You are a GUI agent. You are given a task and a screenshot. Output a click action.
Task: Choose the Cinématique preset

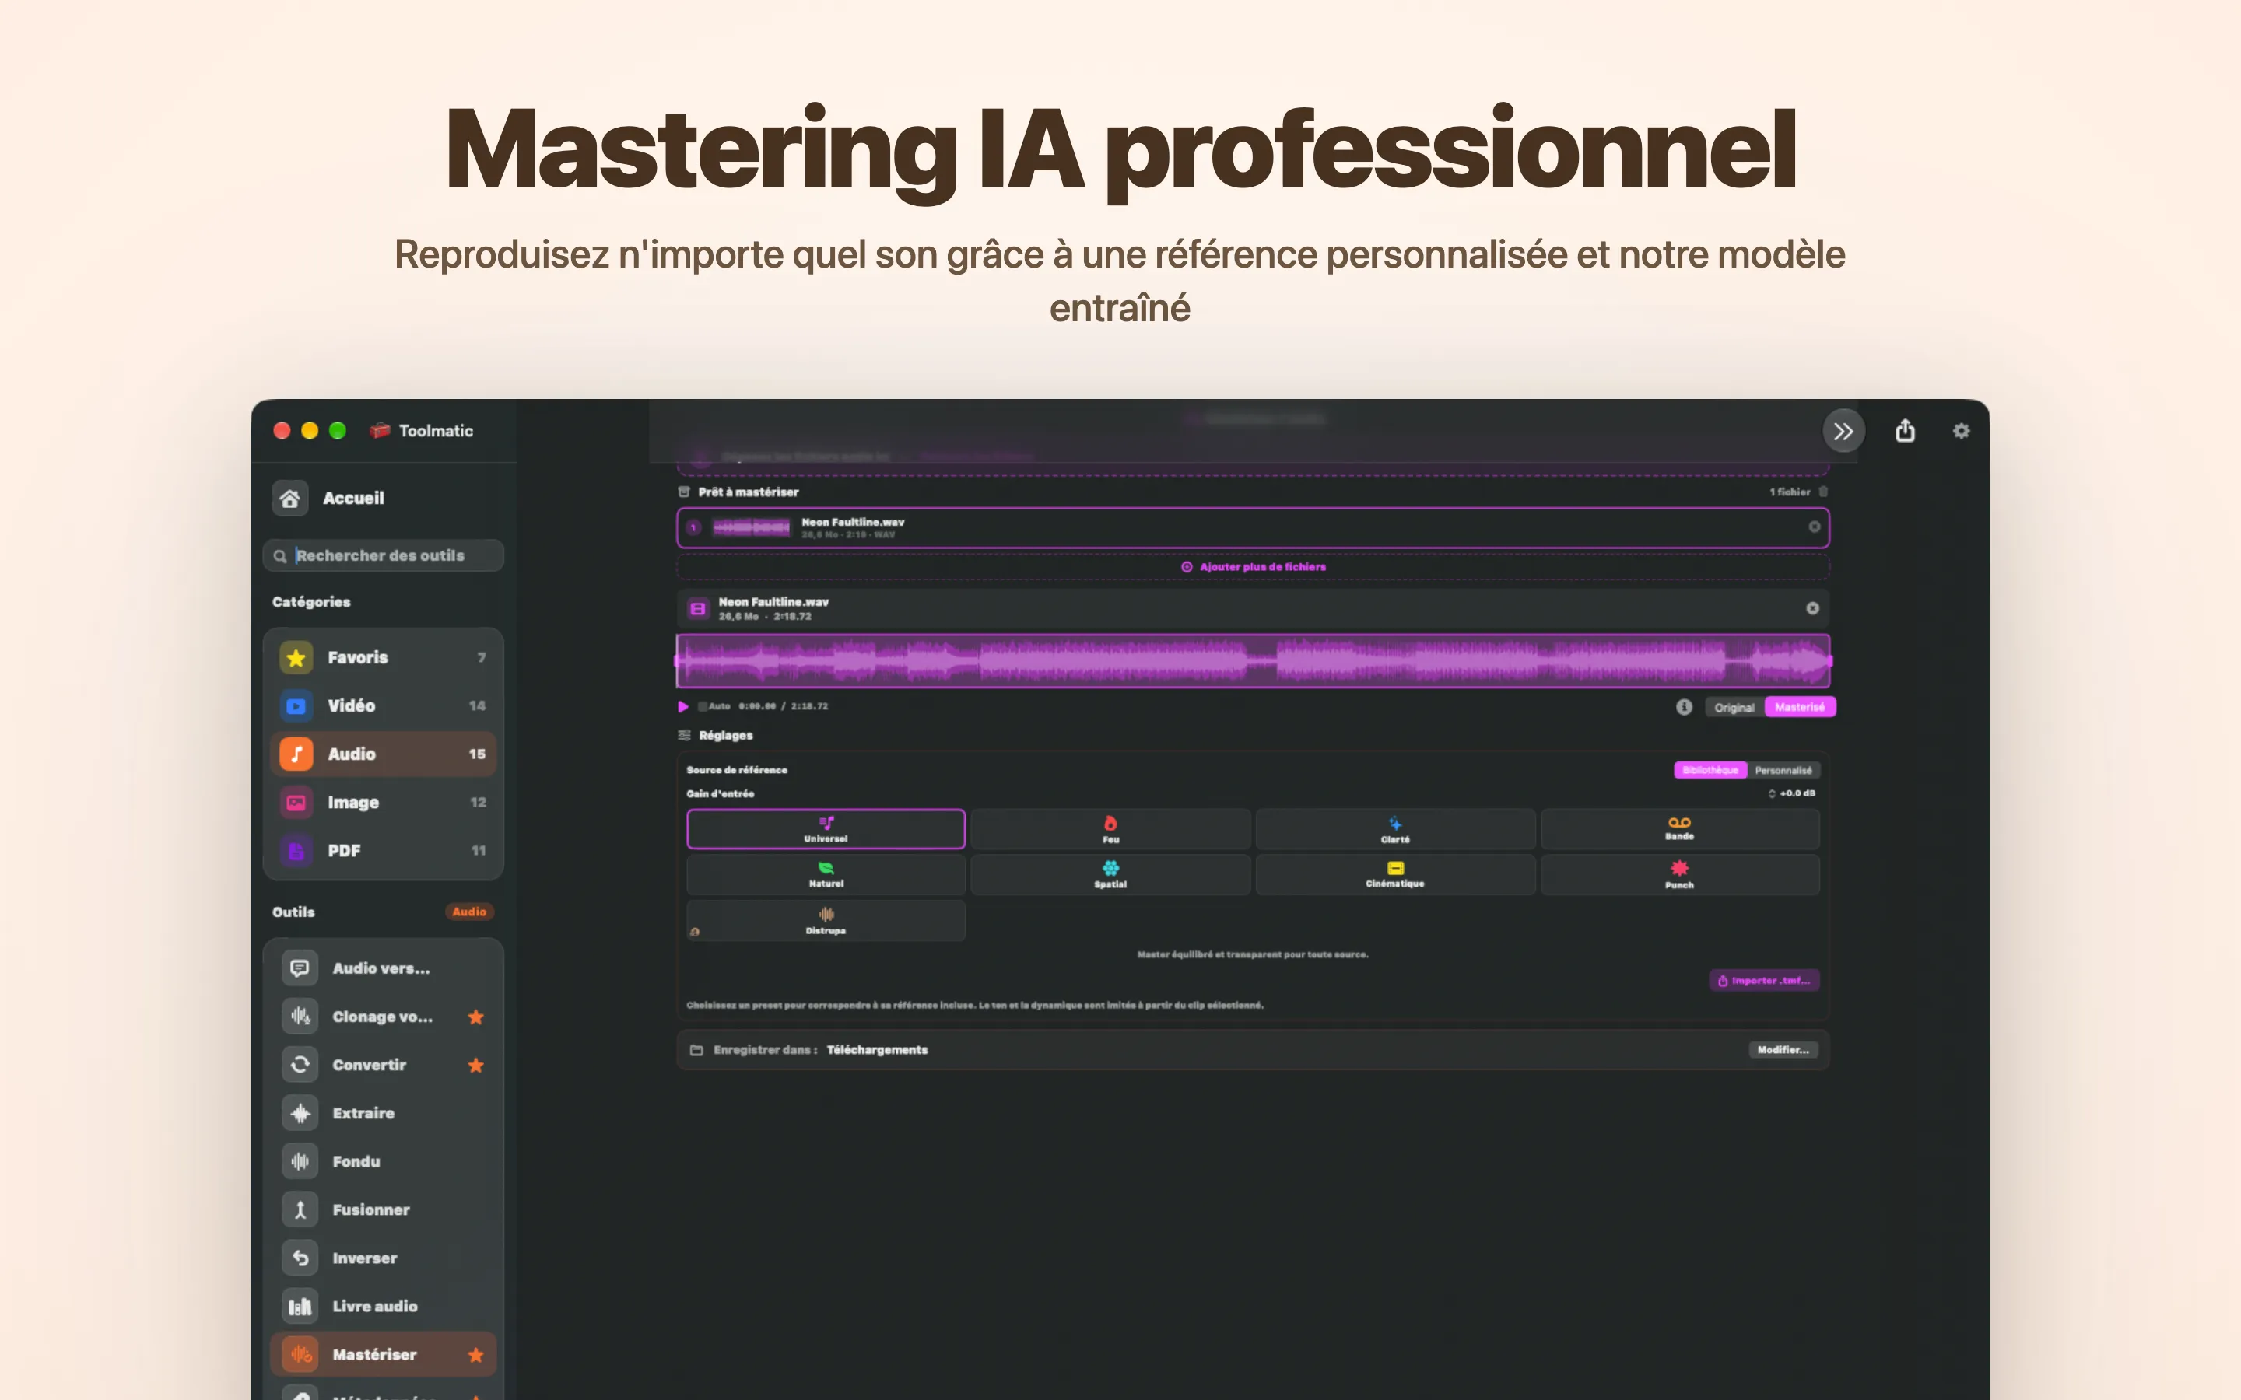pos(1395,874)
